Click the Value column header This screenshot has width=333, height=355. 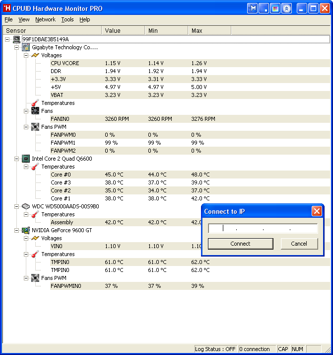coord(123,30)
